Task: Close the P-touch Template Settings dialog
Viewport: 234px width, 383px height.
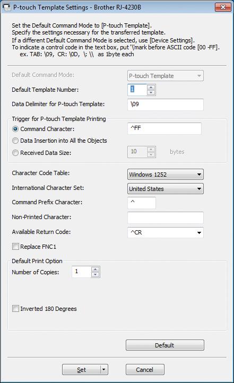Action: tap(223, 7)
